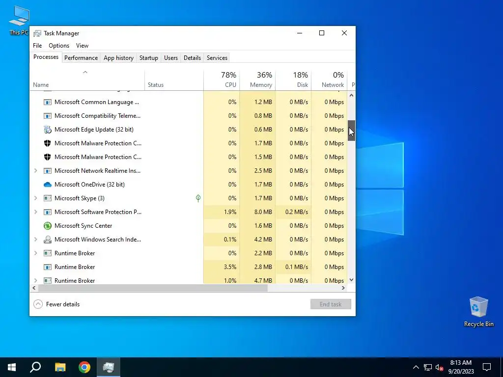This screenshot has height=377, width=503.
Task: Switch to the Details tab
Action: click(192, 58)
